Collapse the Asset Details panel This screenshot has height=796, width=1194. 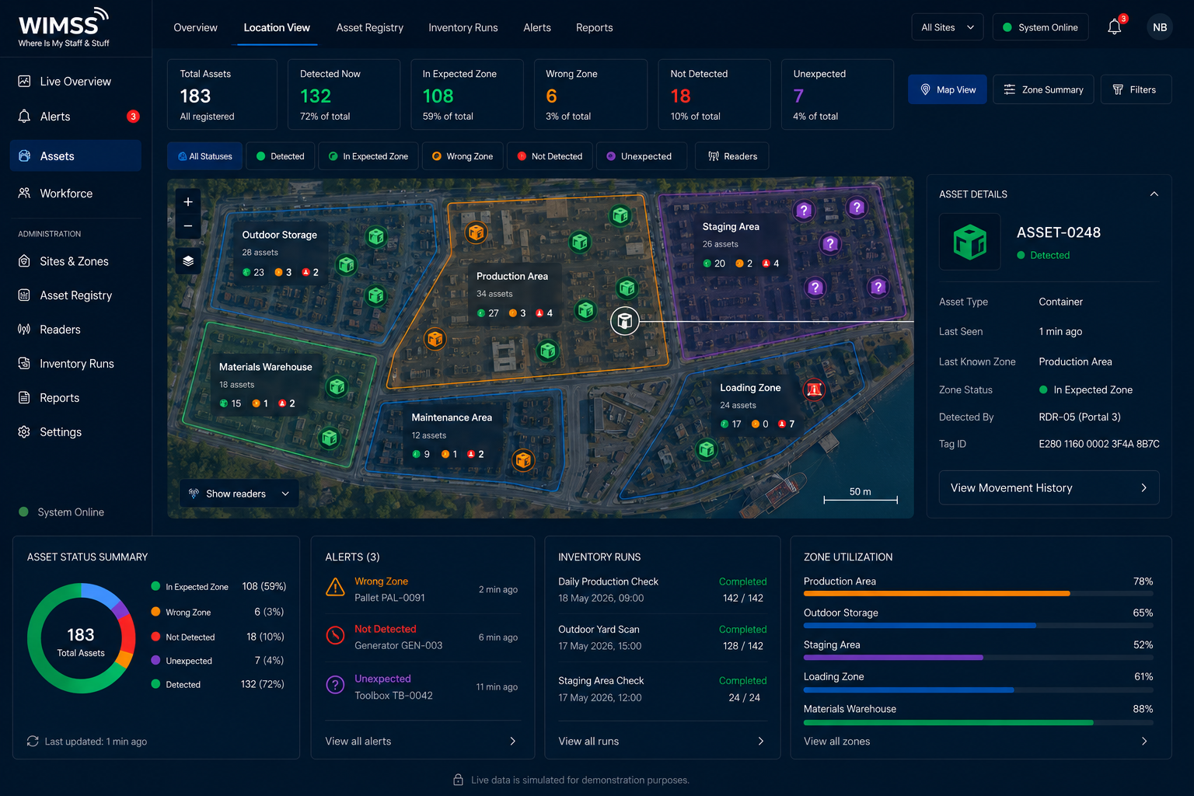coord(1154,194)
